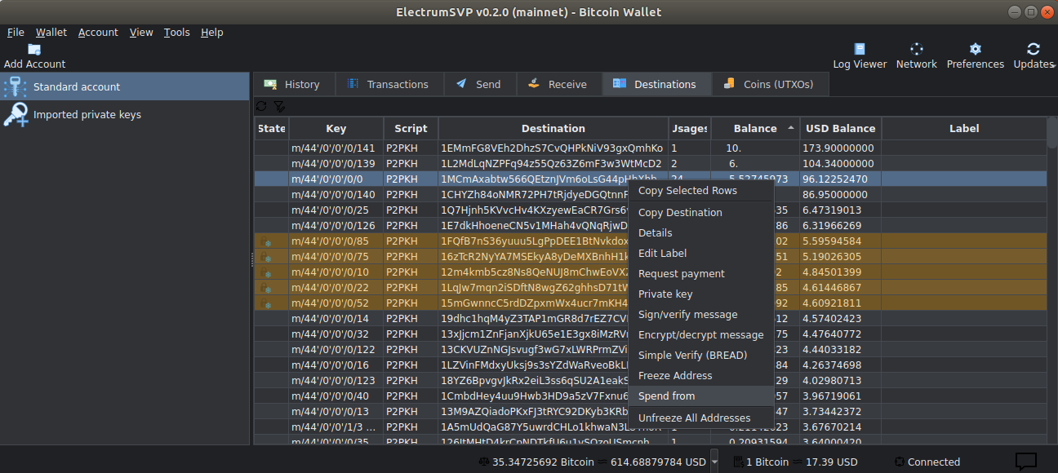Image resolution: width=1058 pixels, height=473 pixels.
Task: Click the exchange rate icon beside 1 Bitcoin
Action: 738,462
